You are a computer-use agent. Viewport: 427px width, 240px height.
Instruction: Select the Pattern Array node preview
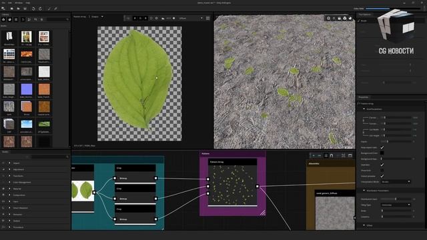(233, 185)
